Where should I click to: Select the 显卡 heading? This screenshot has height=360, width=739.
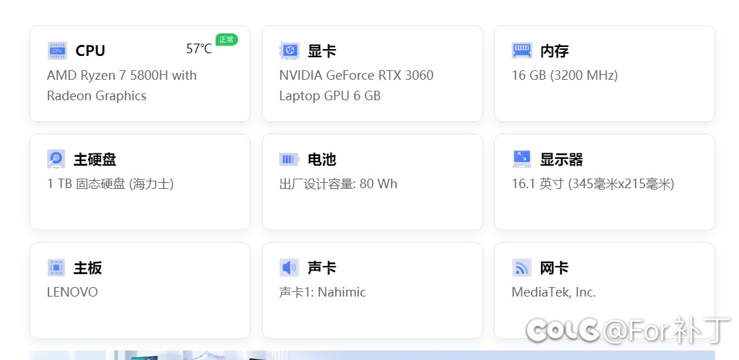tap(322, 51)
